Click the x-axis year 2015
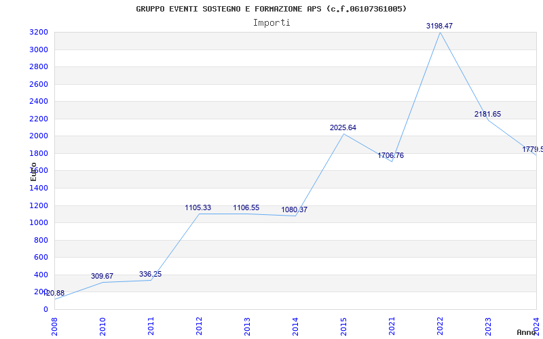The width and height of the screenshot is (543, 339). click(x=343, y=327)
